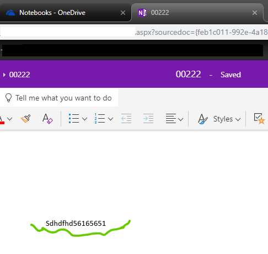Select the Format Painter brush icon

point(26,119)
